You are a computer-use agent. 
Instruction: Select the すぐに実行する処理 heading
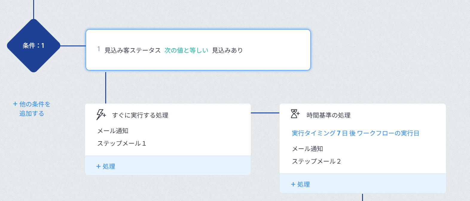(140, 115)
